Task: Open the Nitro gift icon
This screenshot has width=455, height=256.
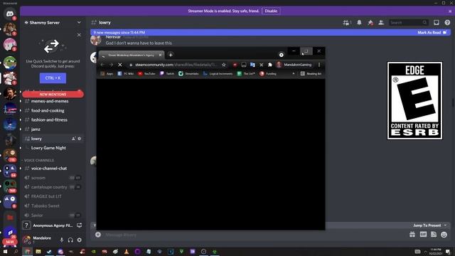Action: click(x=412, y=235)
